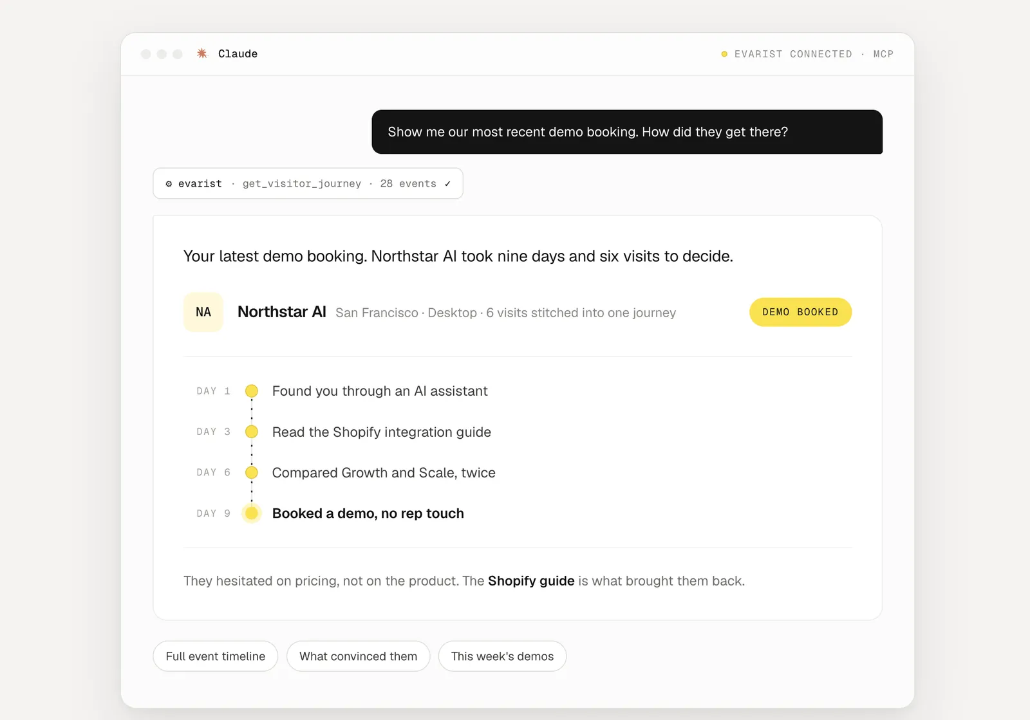
Task: Click the gear icon in the evarist tool chip
Action: [169, 184]
